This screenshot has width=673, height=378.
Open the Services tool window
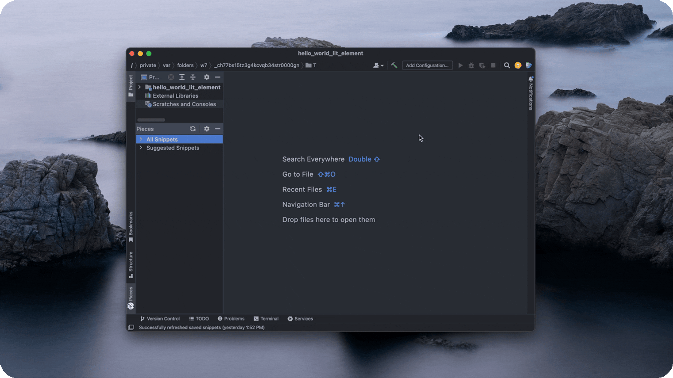click(x=300, y=319)
